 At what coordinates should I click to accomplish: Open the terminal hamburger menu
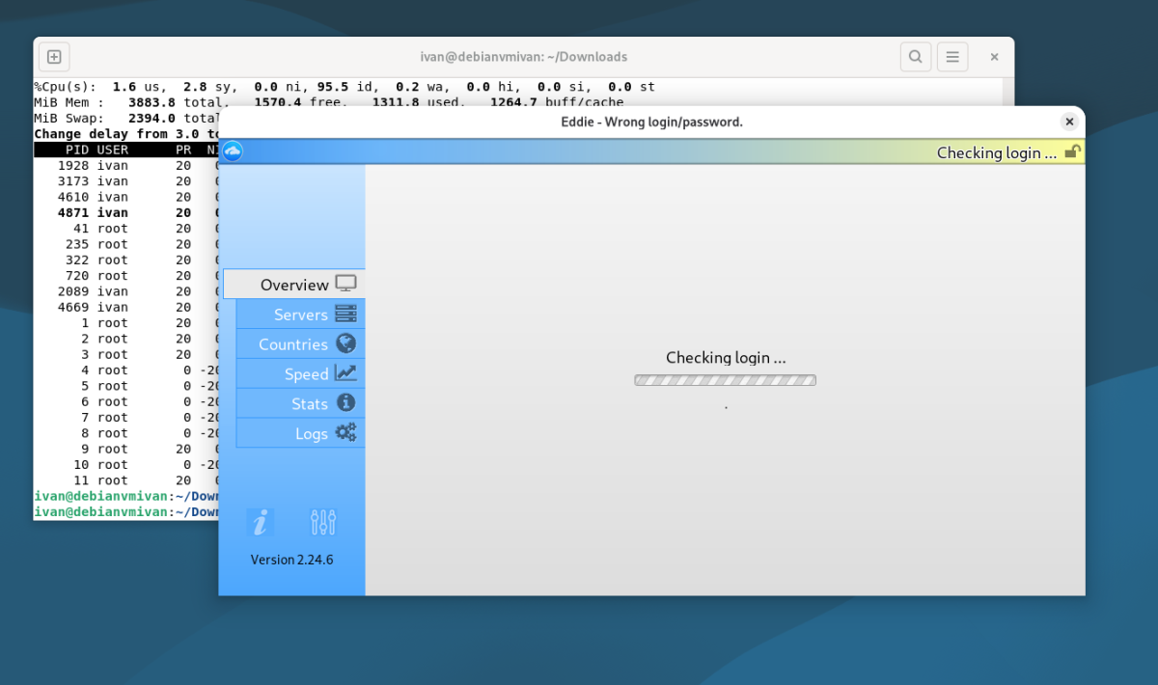tap(952, 57)
